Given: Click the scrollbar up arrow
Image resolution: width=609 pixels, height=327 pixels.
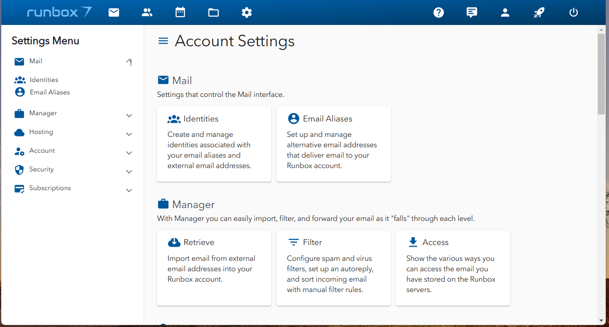Looking at the screenshot, I should (x=601, y=30).
